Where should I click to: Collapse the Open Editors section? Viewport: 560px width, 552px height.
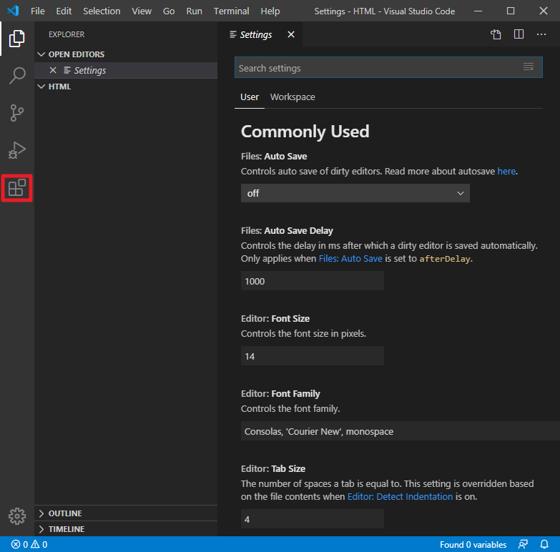pyautogui.click(x=41, y=54)
